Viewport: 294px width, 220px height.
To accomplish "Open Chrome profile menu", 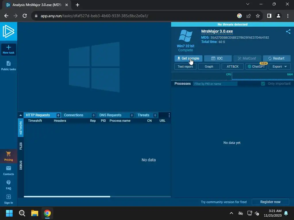I will pos(278,16).
